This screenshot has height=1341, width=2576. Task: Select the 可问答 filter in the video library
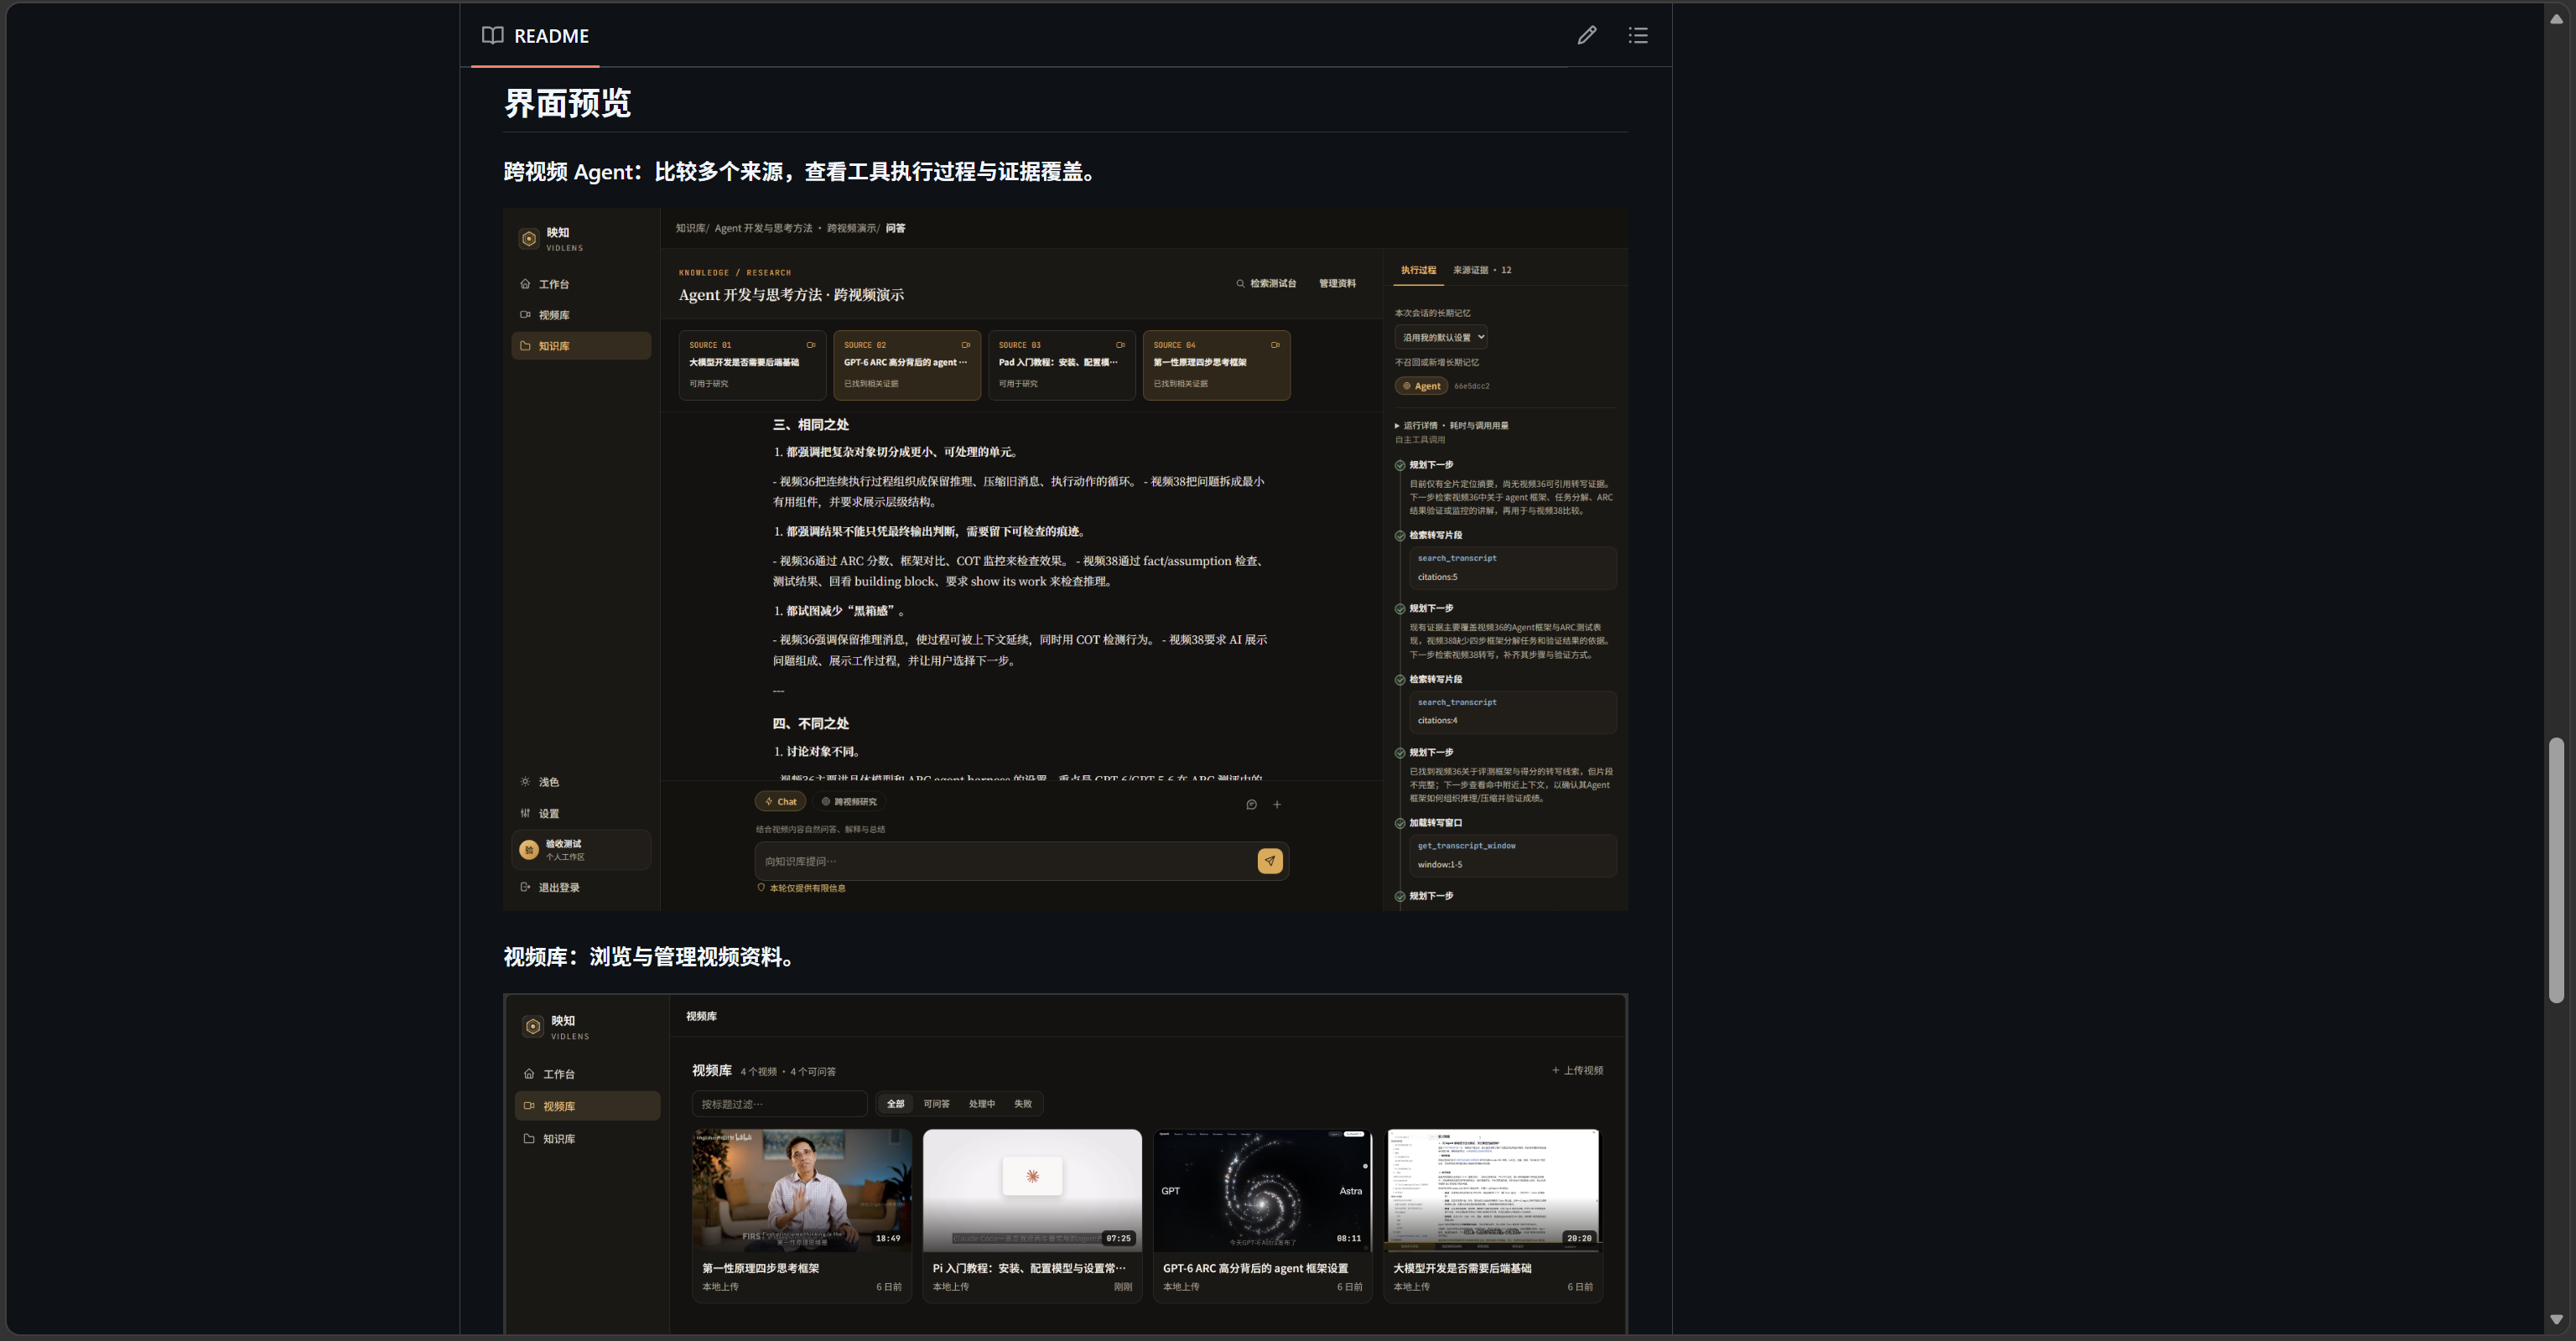936,1103
